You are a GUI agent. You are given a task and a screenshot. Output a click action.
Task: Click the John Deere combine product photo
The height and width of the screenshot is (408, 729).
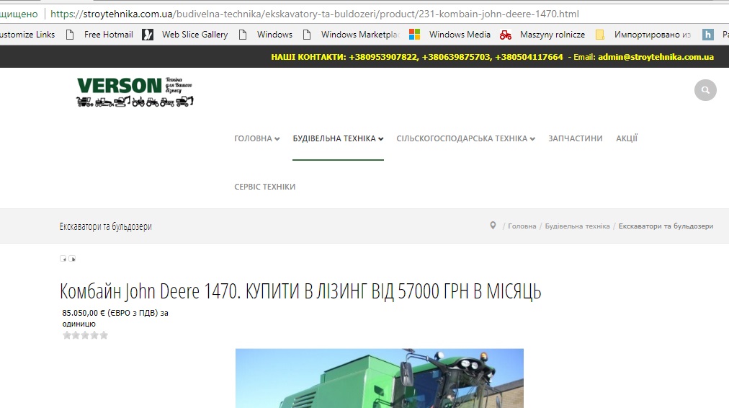point(380,378)
